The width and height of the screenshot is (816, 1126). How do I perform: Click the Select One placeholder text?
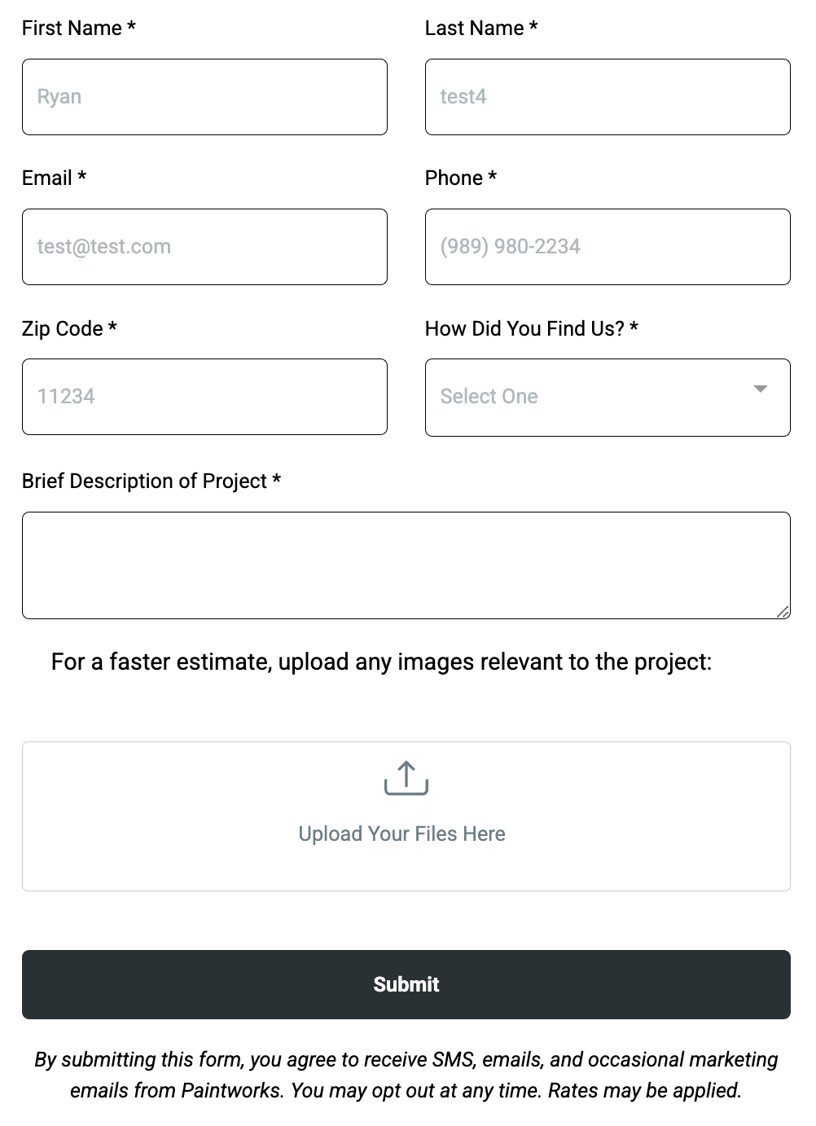tap(489, 396)
